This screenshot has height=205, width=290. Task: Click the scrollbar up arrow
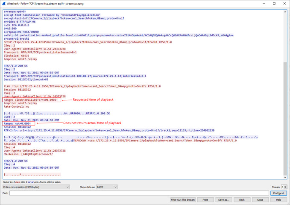(285, 10)
